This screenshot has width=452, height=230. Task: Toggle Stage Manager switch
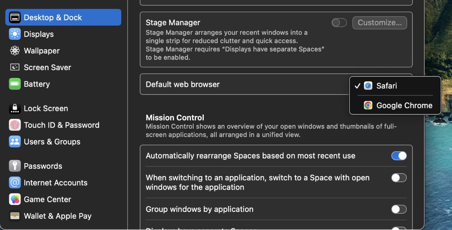[x=339, y=23]
